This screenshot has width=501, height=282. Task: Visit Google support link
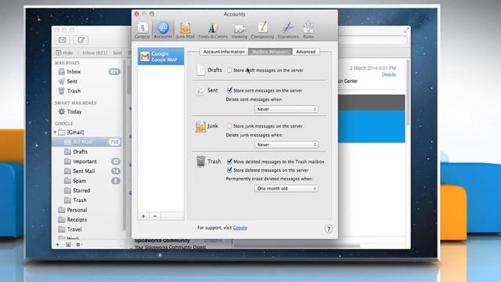point(240,228)
